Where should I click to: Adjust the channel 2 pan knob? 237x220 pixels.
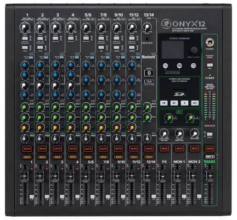(39, 139)
